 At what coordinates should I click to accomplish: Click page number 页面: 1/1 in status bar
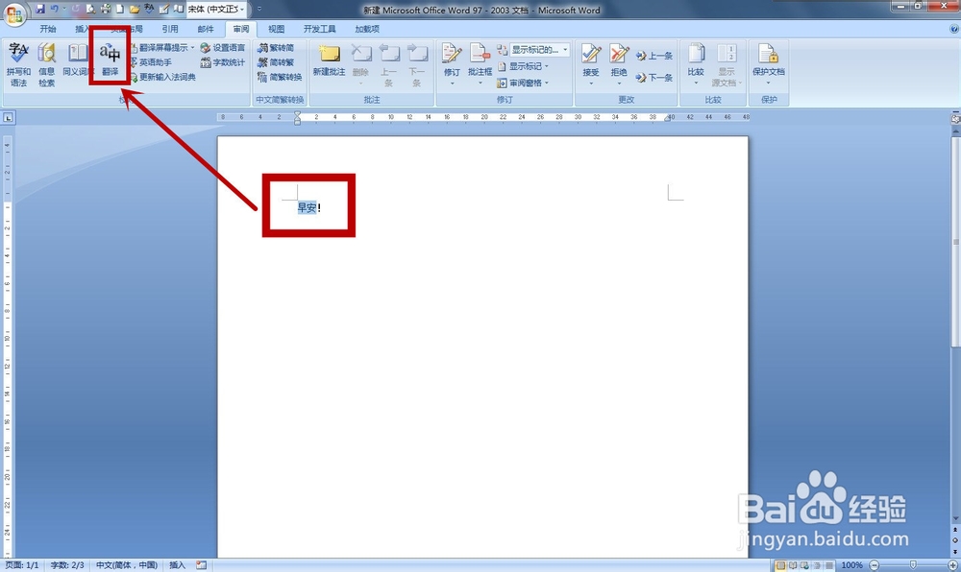coord(22,565)
